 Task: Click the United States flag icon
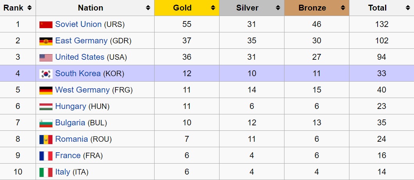coord(46,57)
